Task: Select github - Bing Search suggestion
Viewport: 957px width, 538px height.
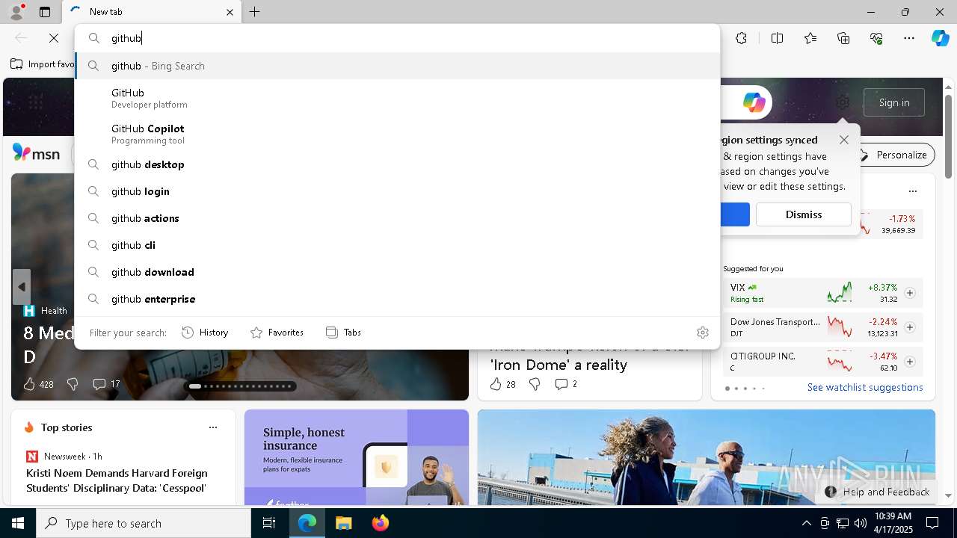Action: click(397, 66)
